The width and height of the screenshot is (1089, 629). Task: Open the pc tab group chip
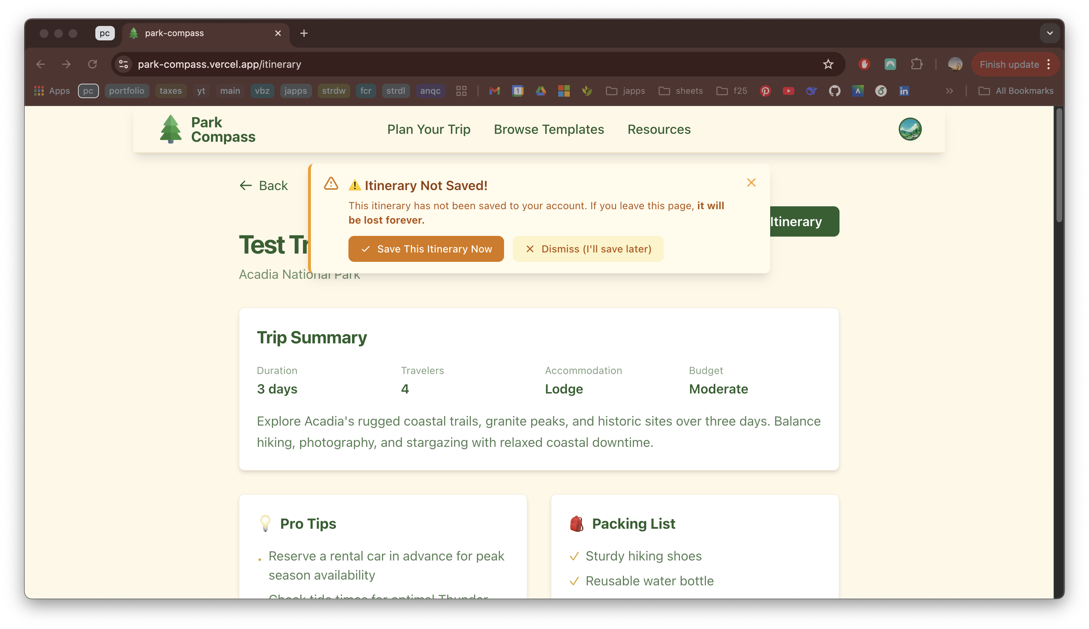(x=105, y=33)
